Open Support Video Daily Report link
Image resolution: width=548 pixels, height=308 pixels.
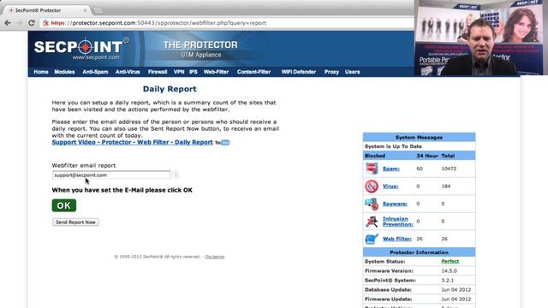[x=132, y=143]
